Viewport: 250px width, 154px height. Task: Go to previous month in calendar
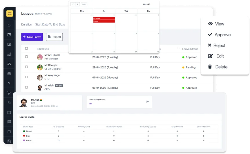[73, 4]
